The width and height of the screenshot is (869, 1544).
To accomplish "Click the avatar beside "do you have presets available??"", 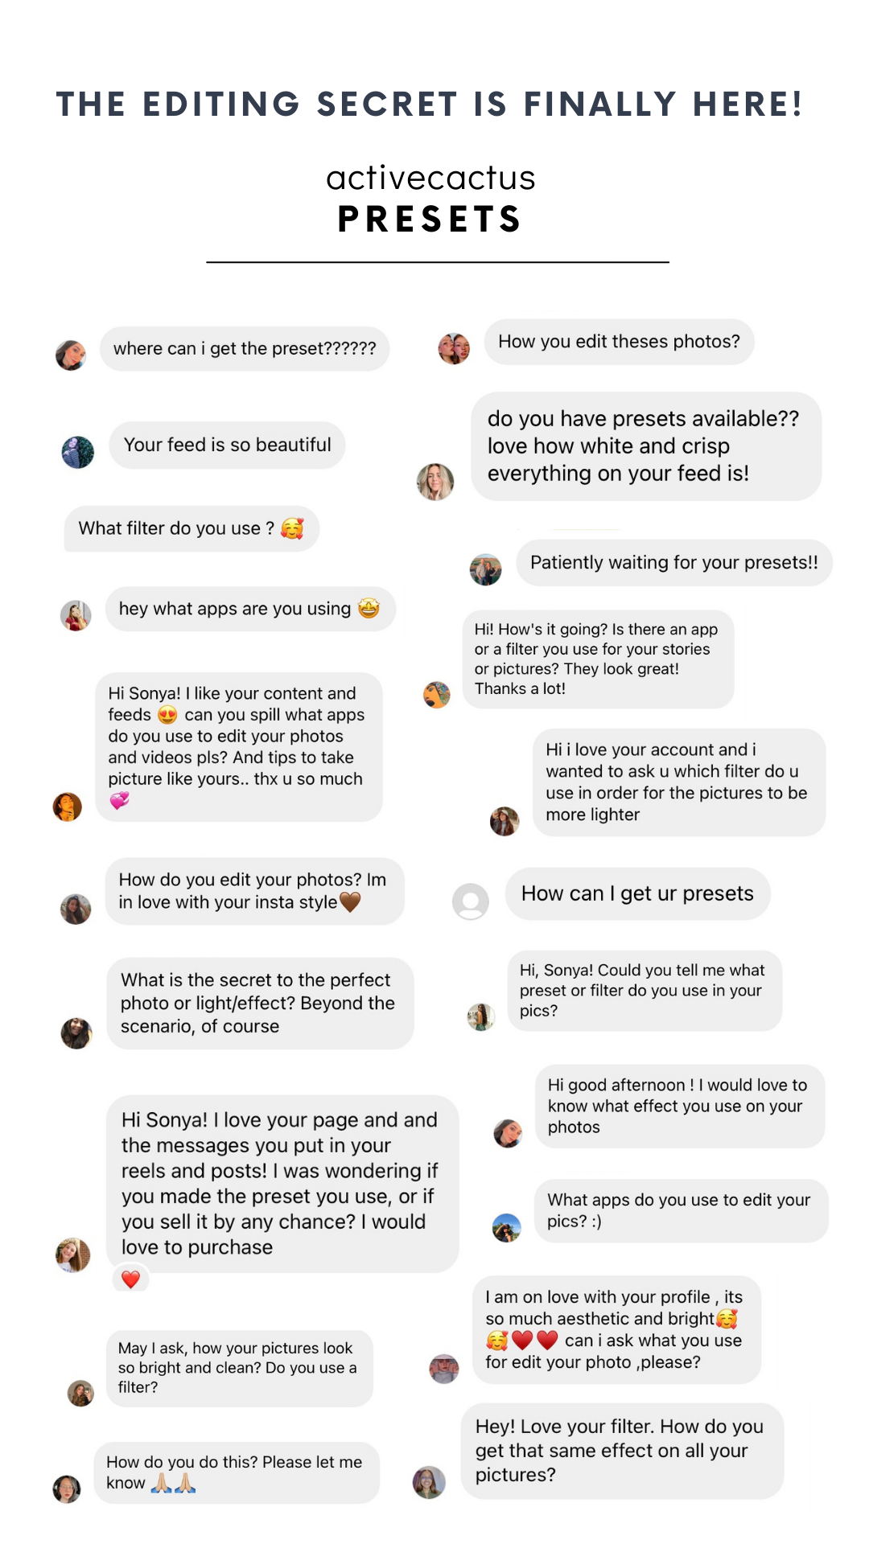I will [435, 482].
